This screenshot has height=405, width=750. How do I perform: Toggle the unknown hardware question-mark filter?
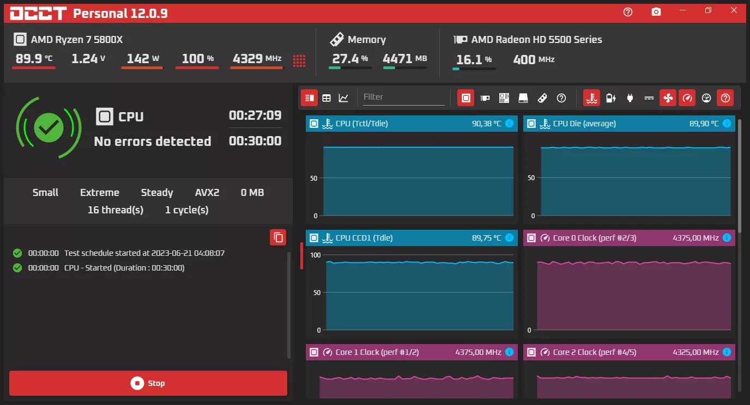(x=561, y=98)
